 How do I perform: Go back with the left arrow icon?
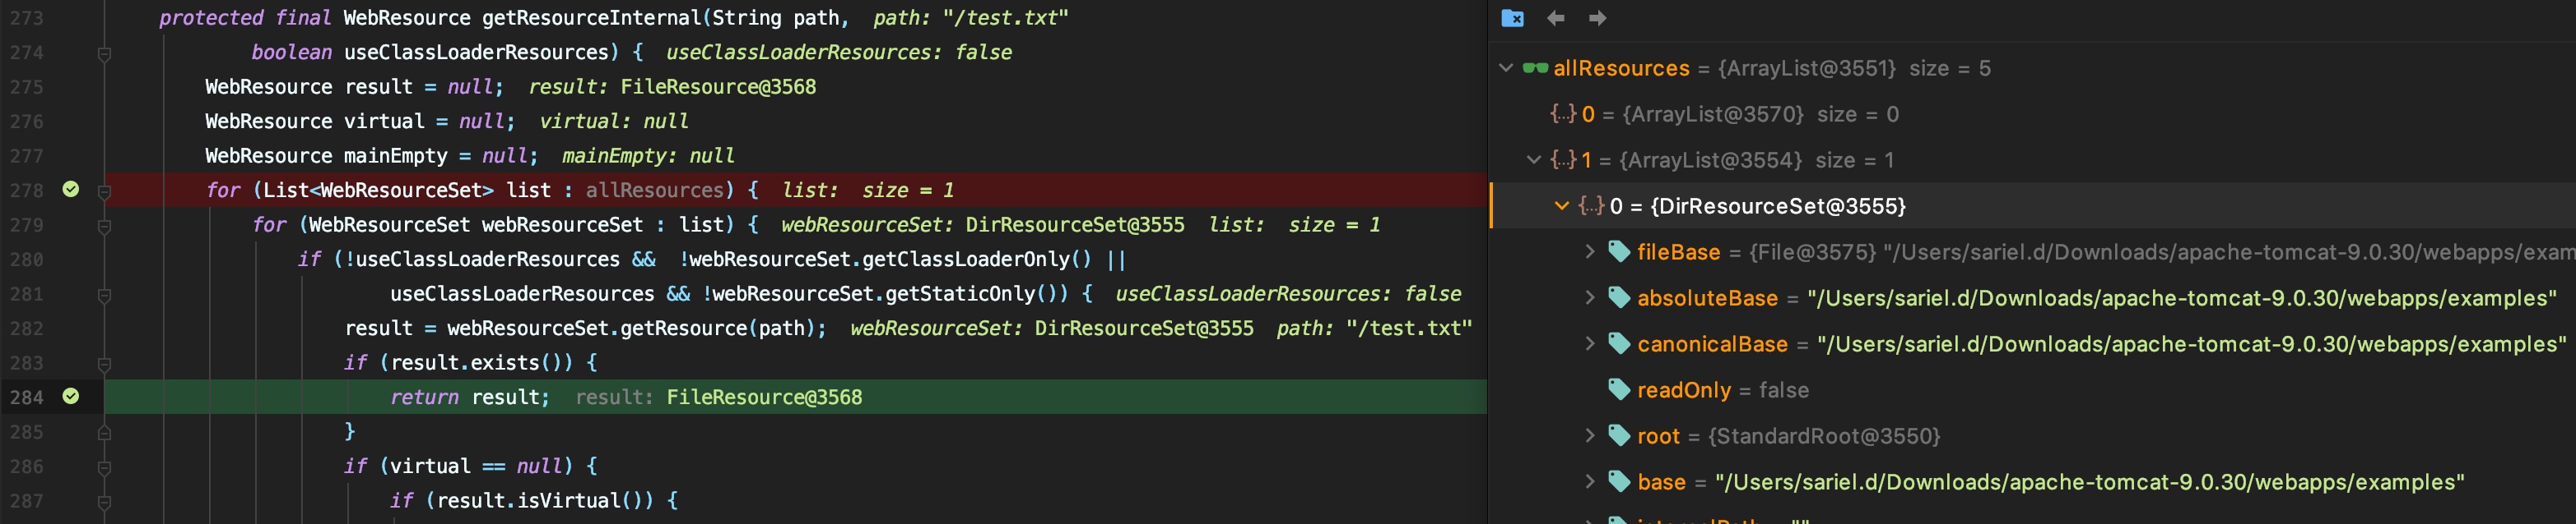[x=1555, y=18]
